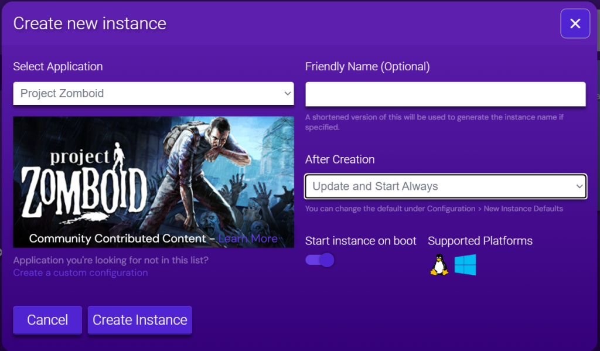Click Cancel to abort instance creation

47,320
